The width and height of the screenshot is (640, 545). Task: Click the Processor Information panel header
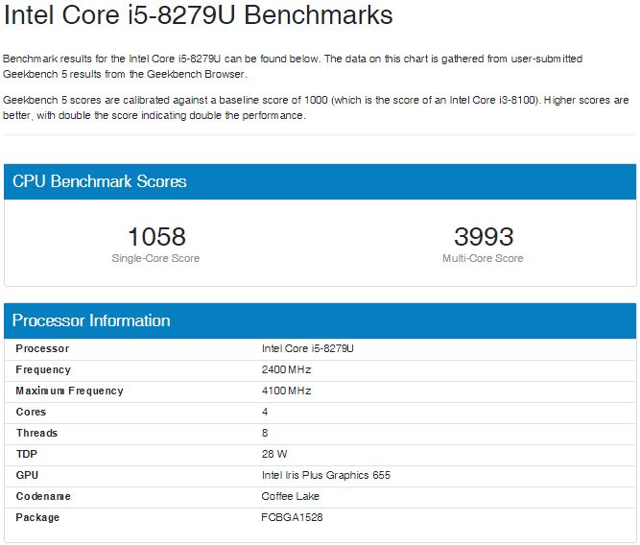[91, 320]
